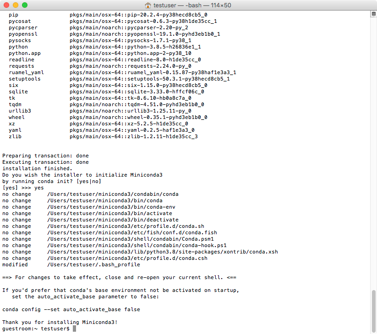Click the 'pycosat' package name
Screen dimensions: 377x334
tap(20, 21)
